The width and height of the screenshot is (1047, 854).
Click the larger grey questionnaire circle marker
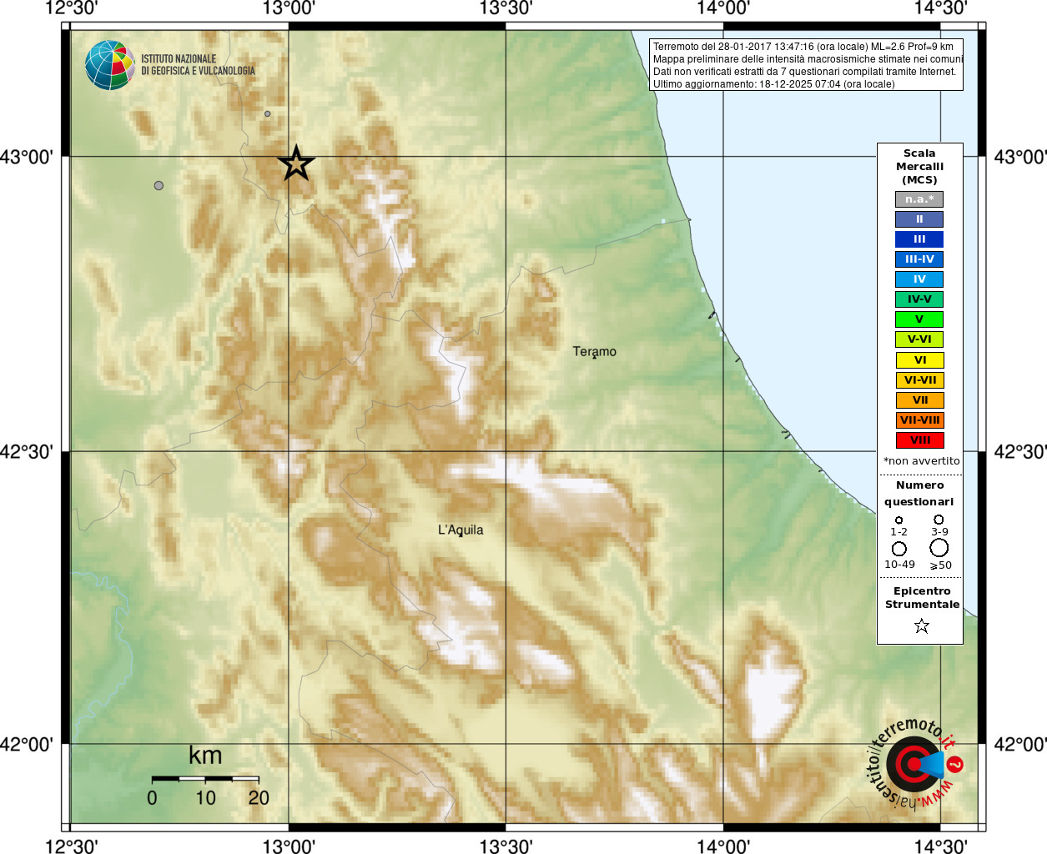pyautogui.click(x=159, y=185)
